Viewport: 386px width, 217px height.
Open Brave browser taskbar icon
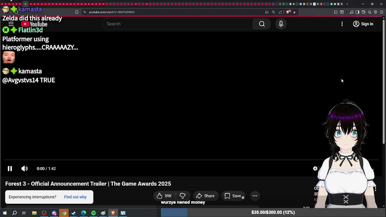click(113, 213)
